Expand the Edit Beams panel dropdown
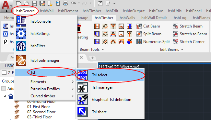This screenshot has height=120, width=211. tap(182, 49)
